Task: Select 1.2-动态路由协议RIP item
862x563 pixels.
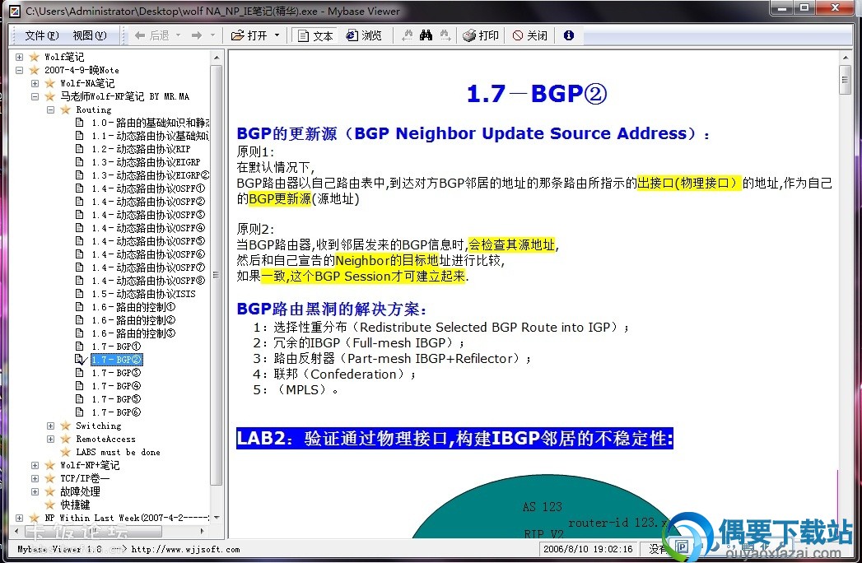Action: pos(141,150)
